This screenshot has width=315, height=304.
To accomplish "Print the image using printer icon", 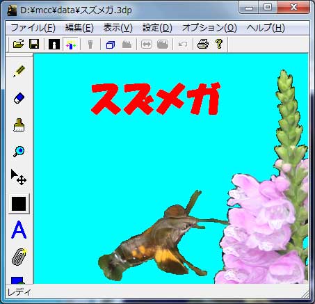I will 202,44.
